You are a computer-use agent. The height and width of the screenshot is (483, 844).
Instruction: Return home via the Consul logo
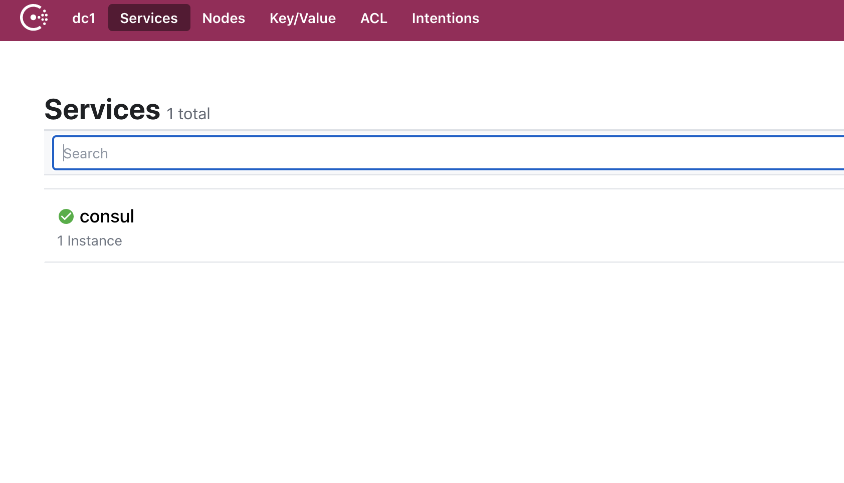34,18
